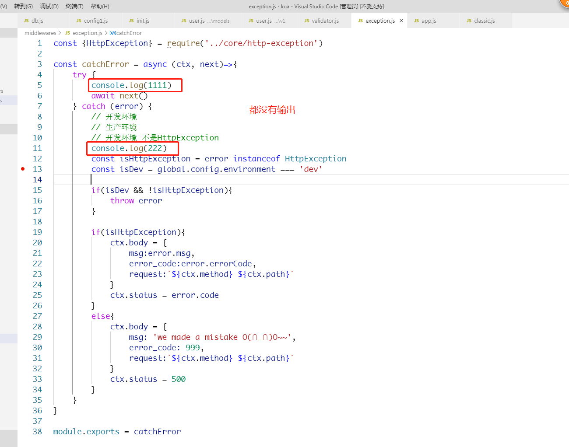Viewport: 569px width, 447px height.
Task: Click line number 11 in the gutter
Action: [38, 148]
